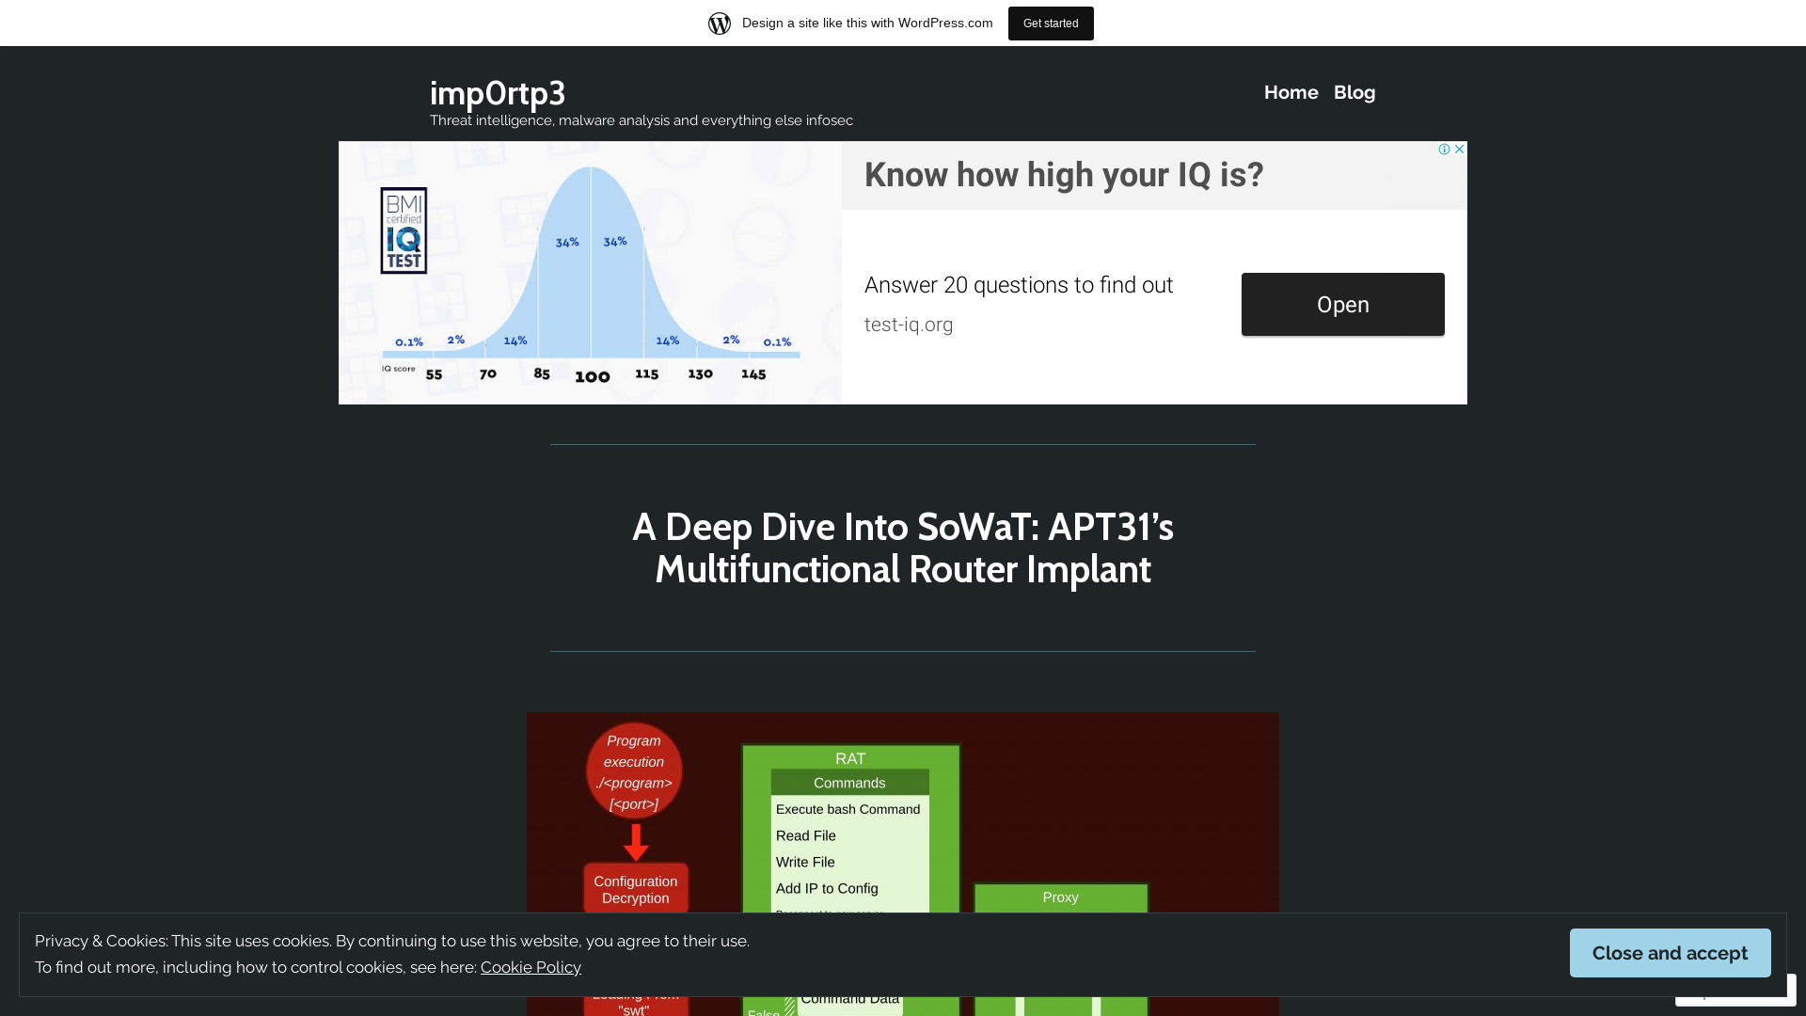Screen dimensions: 1806x1016
Task: Click 'Design a site like this with WordPress.com' text
Action: point(867,23)
